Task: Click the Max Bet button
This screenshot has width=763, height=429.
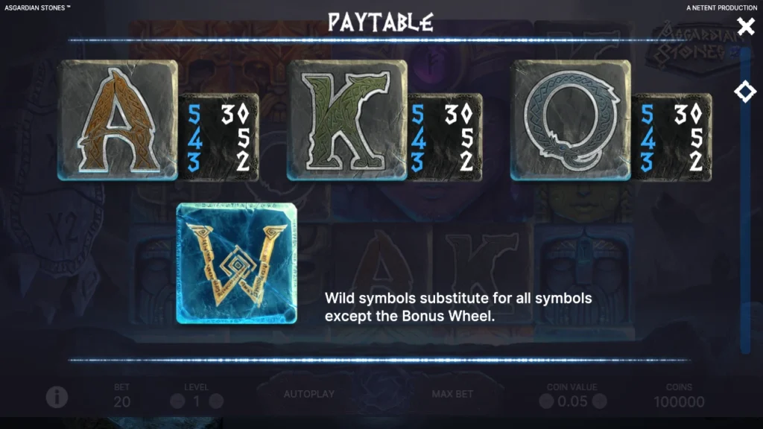Action: pyautogui.click(x=452, y=394)
